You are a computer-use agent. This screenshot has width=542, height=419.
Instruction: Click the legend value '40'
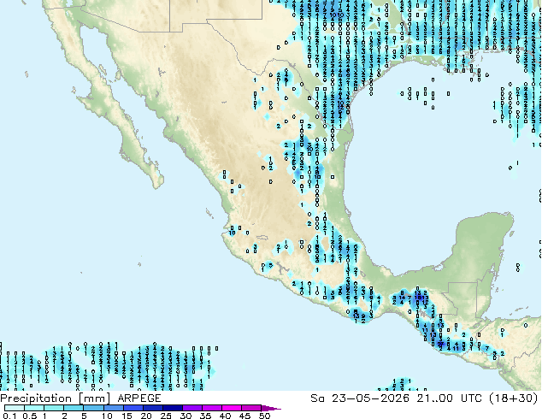point(225,416)
